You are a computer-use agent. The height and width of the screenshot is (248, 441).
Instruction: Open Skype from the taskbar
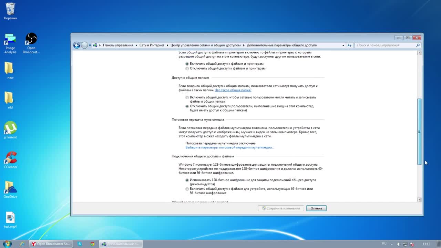80,244
